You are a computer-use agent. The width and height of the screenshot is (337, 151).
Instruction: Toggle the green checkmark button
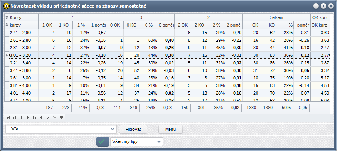click(x=103, y=142)
